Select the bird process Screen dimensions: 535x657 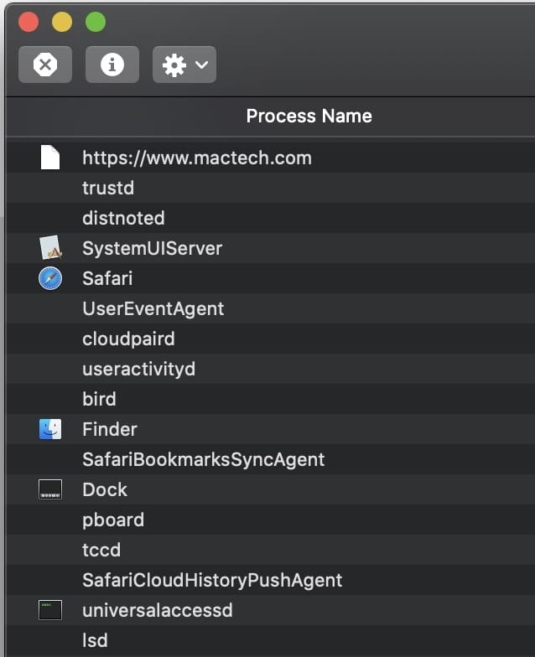click(99, 399)
